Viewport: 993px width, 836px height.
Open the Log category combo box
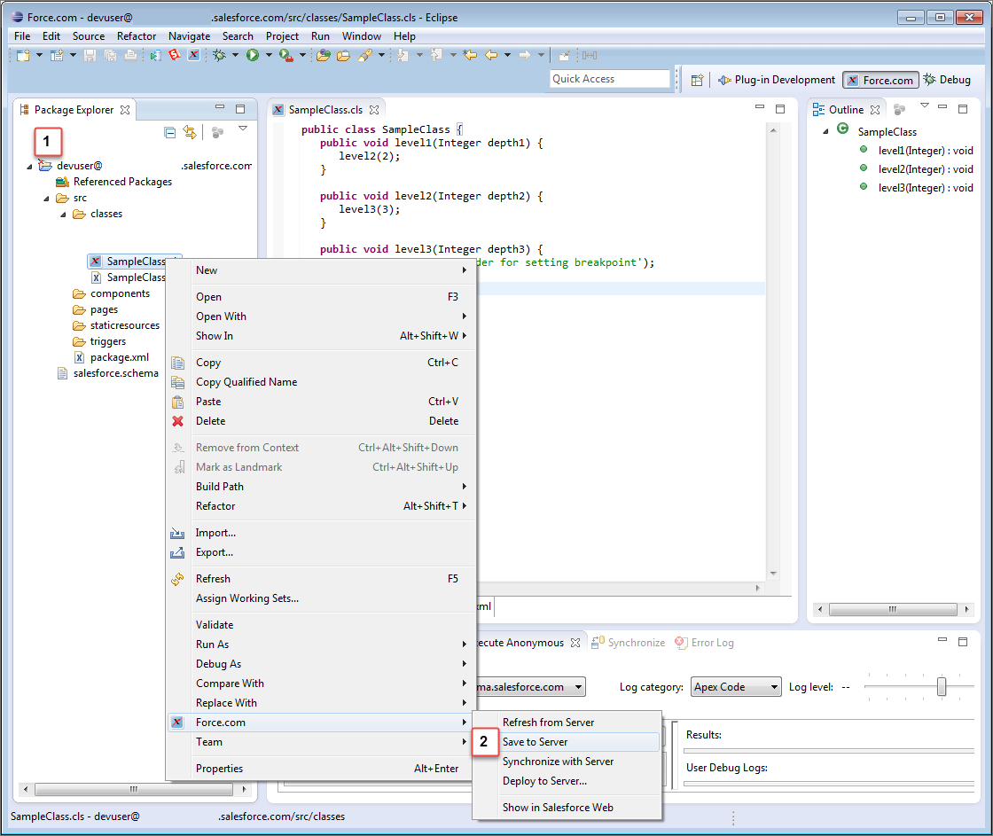736,687
